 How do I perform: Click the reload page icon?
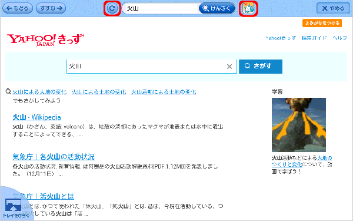[112, 8]
